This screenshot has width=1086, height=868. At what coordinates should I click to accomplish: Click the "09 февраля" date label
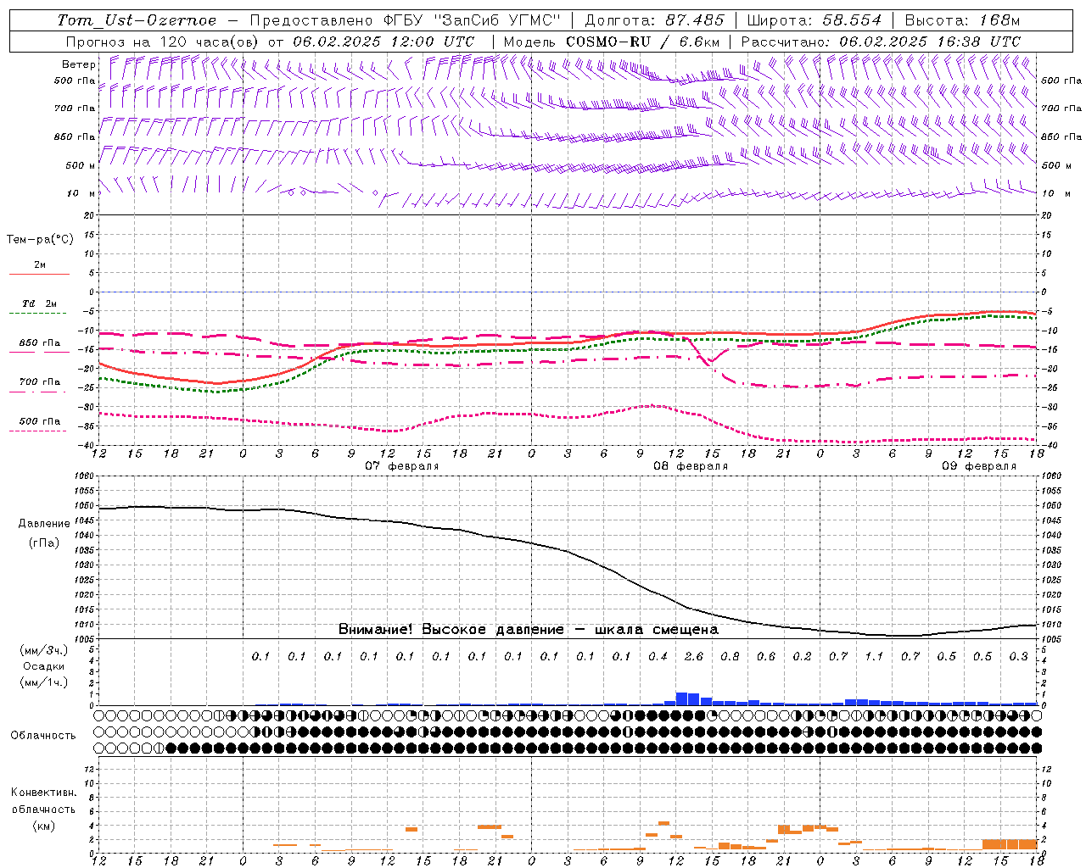979,466
